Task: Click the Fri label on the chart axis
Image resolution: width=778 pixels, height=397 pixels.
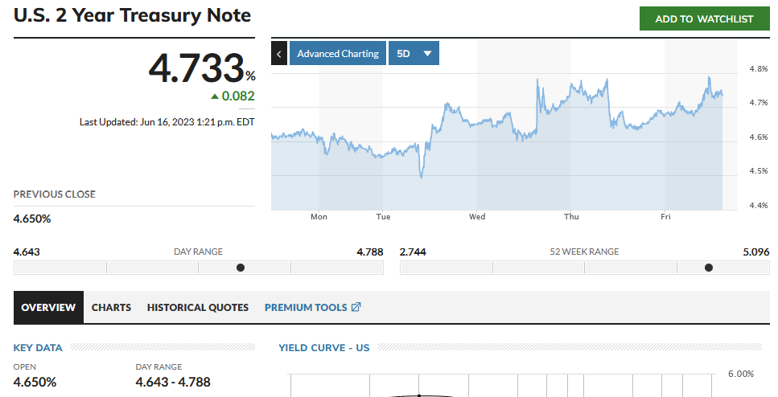Action: [665, 217]
